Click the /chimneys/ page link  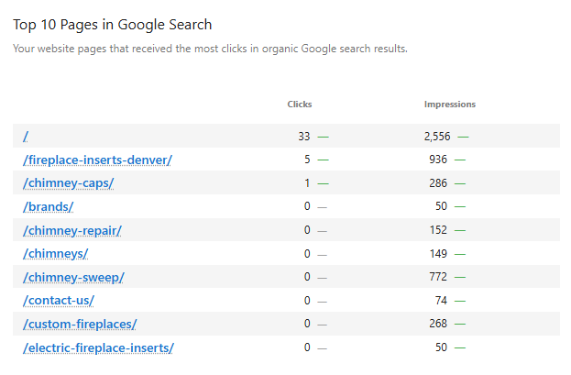(55, 253)
